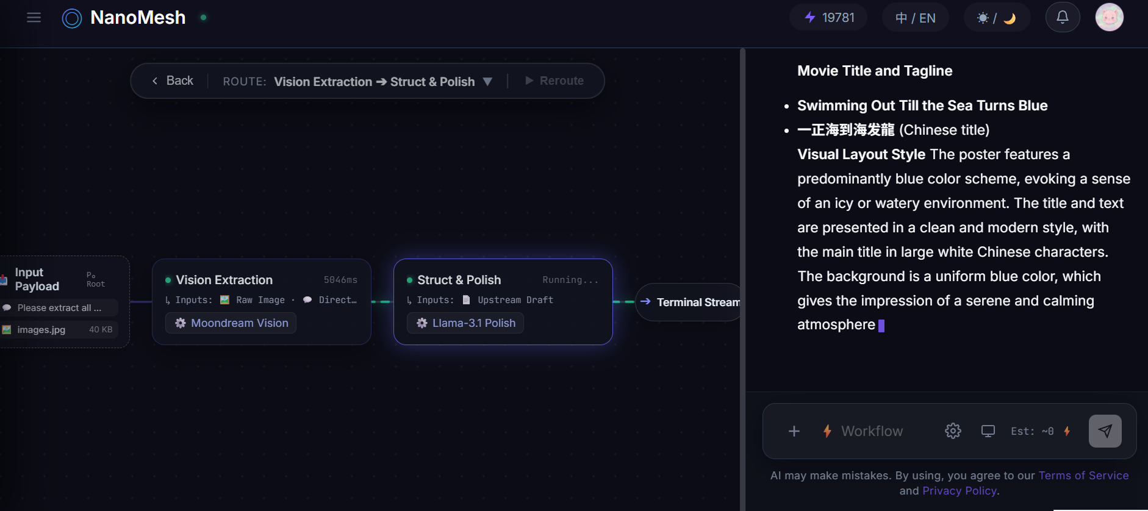Send the message with paper plane
The height and width of the screenshot is (511, 1148).
1105,431
